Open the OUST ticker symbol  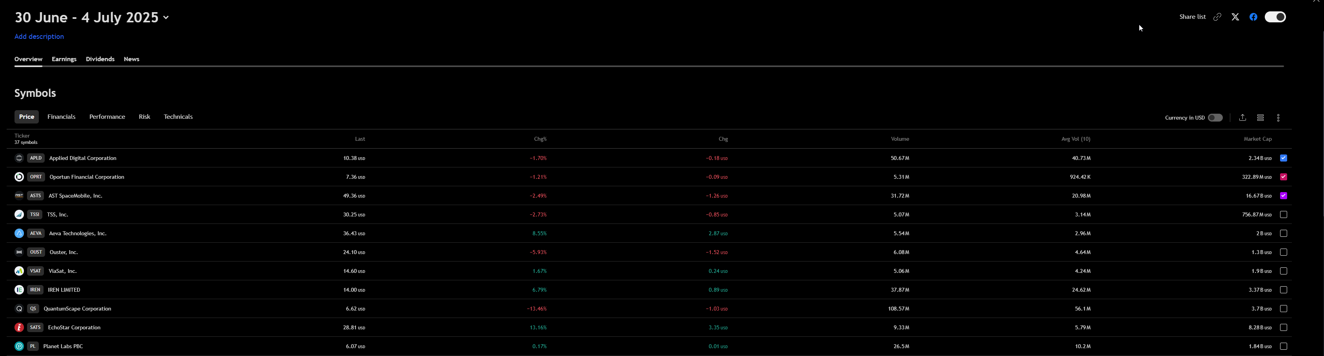coord(36,252)
